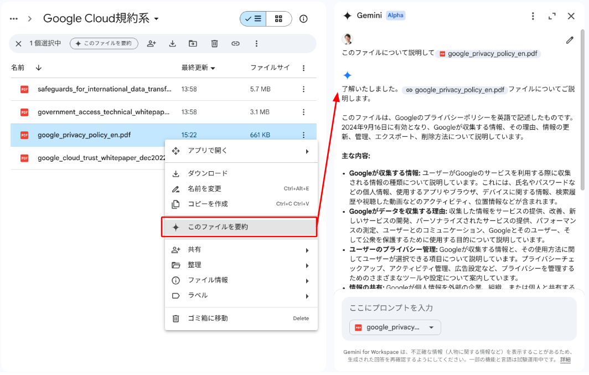Screen dimensions: 589x375
Task: Click the 詳細 link in disclaimer
Action: tap(565, 359)
